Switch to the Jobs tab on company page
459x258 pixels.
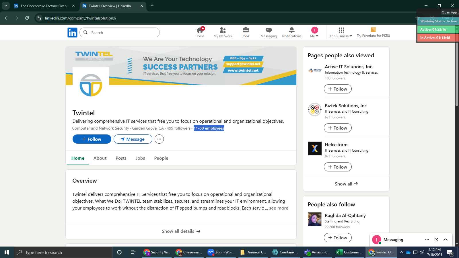(x=140, y=158)
